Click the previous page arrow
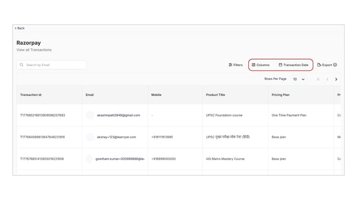This screenshot has width=357, height=200. (x=327, y=79)
